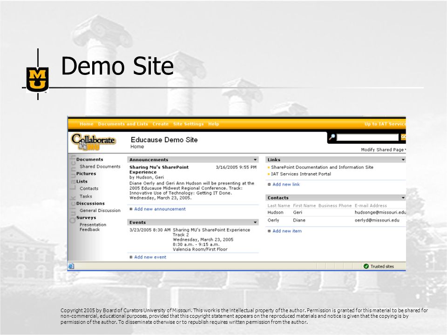Click the Add new event link

(150, 257)
